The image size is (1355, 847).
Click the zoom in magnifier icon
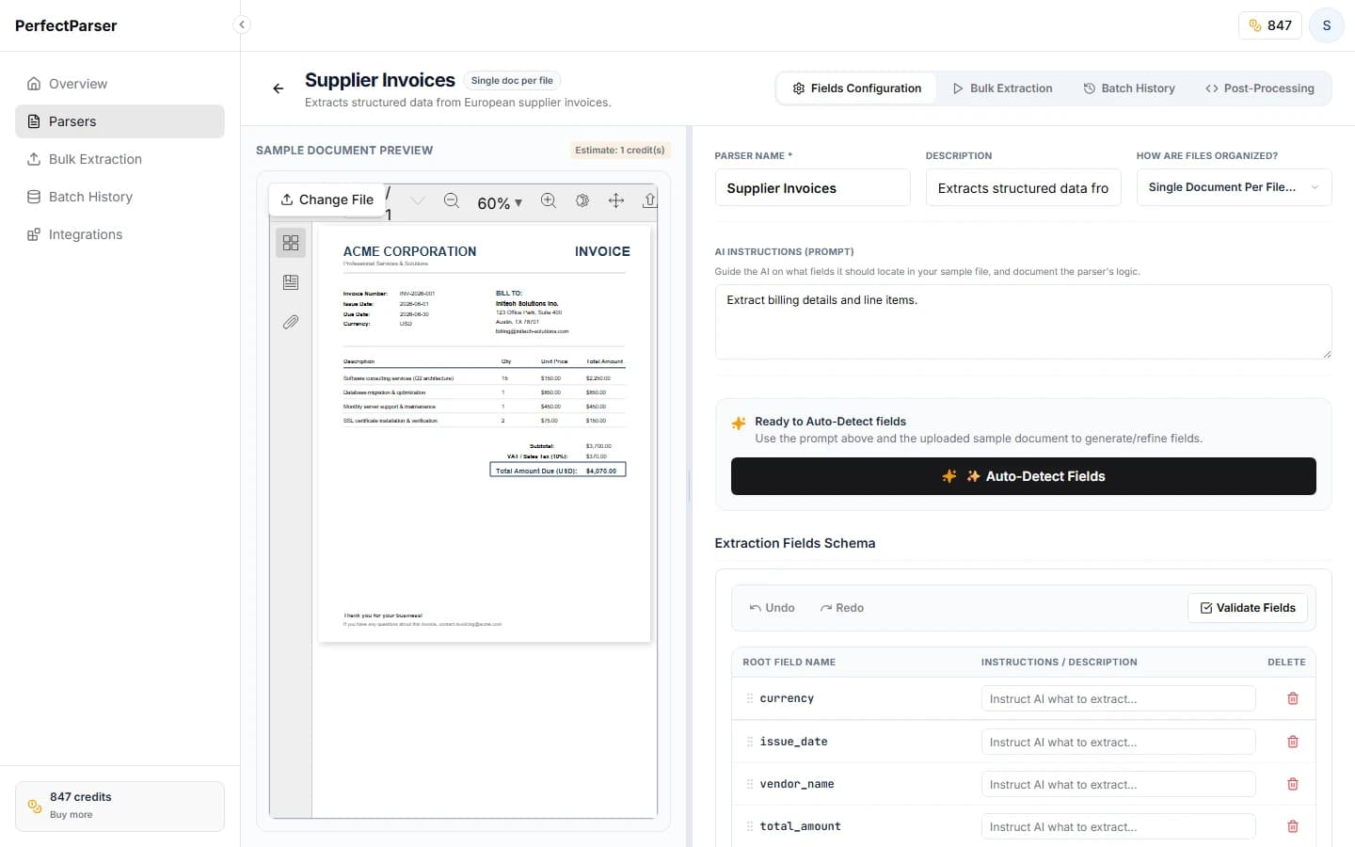[549, 200]
